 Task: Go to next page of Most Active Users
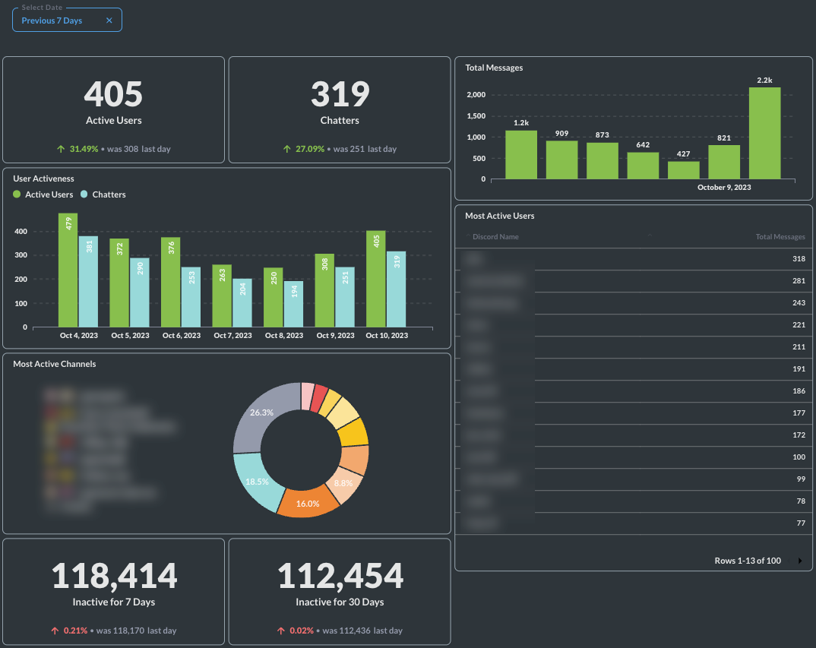(800, 561)
